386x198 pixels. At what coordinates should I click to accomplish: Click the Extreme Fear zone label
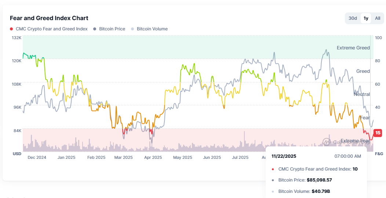point(355,141)
